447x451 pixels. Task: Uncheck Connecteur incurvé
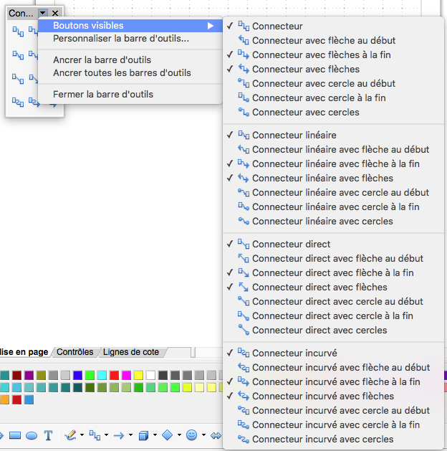(334, 353)
